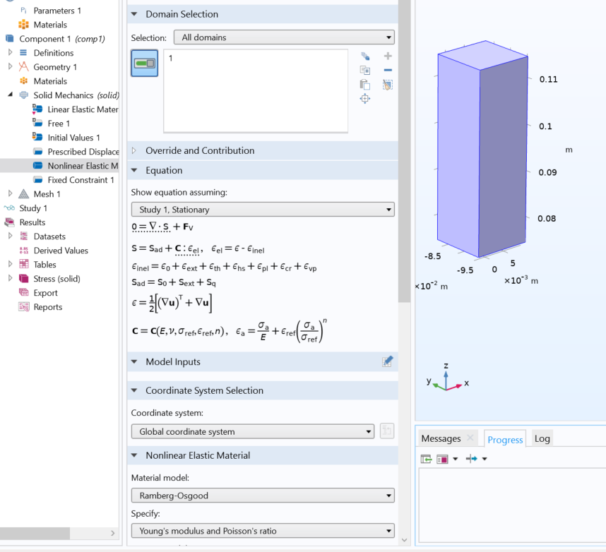Click the Add to Selection plus icon
Viewport: 606px width, 552px height.
[x=388, y=56]
